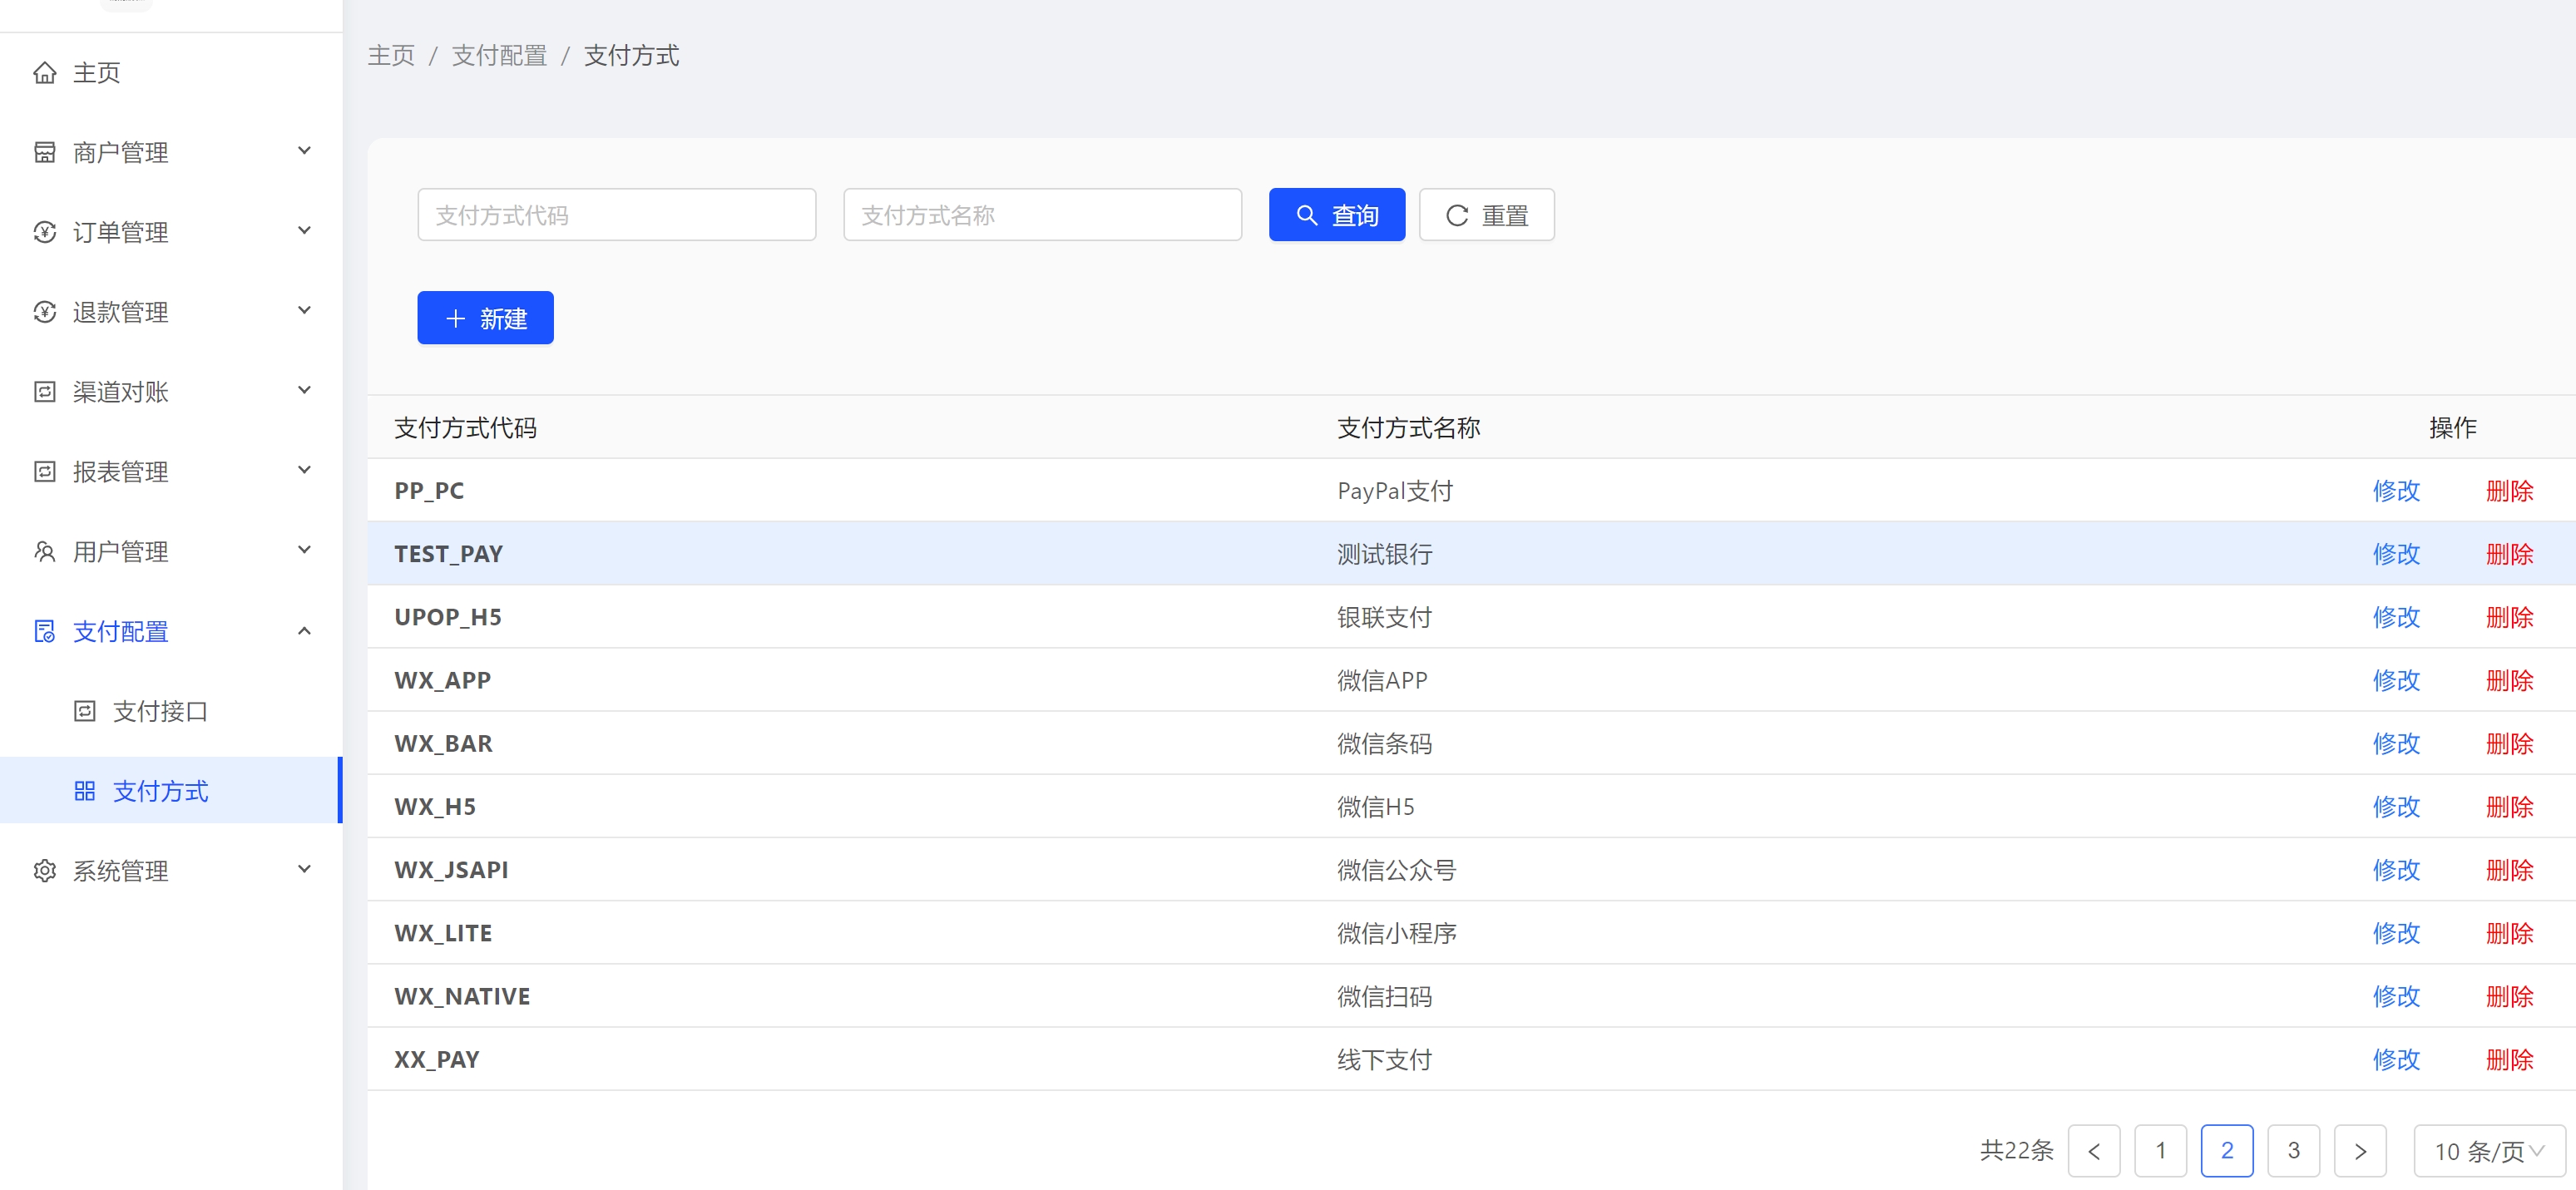The height and width of the screenshot is (1190, 2576).
Task: Click the 支付方式名称 column header
Action: (1408, 428)
